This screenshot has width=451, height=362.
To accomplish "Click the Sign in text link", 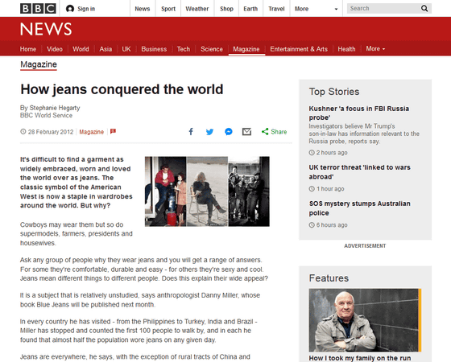I will pyautogui.click(x=86, y=9).
